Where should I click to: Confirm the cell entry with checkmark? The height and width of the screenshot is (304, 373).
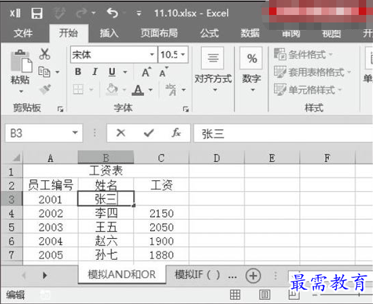[149, 133]
